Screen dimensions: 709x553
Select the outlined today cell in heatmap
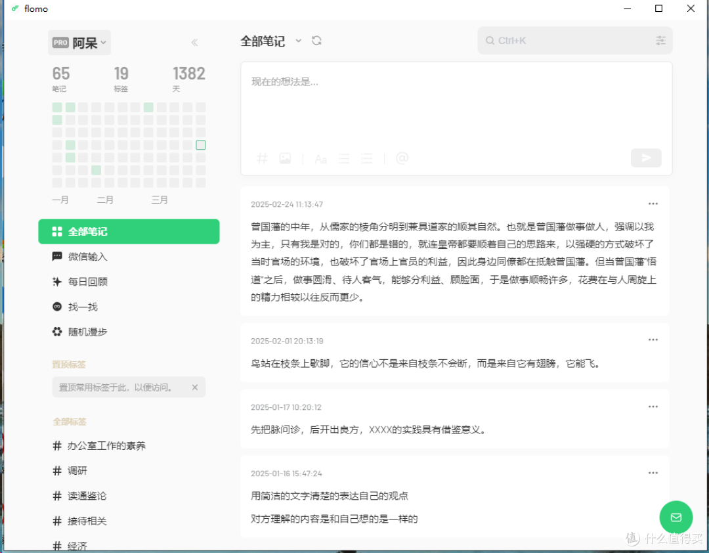[201, 144]
